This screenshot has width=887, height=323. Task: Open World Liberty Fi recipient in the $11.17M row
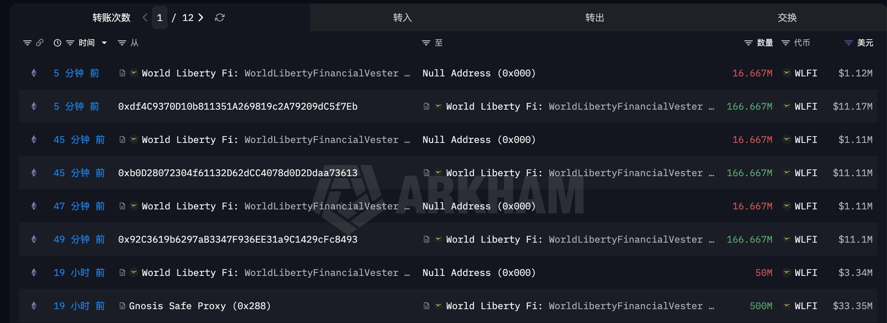coord(580,106)
